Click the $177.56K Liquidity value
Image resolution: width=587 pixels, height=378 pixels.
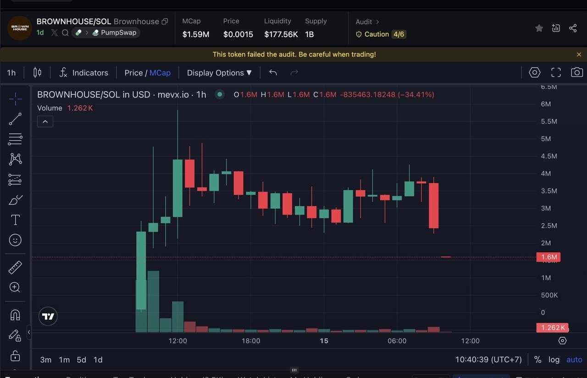tap(281, 34)
